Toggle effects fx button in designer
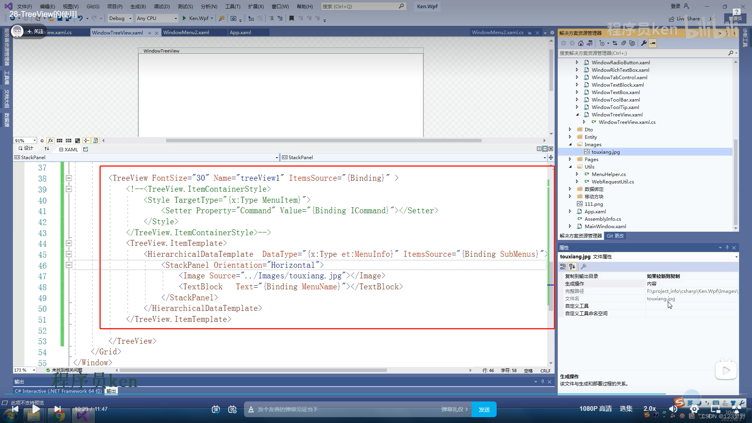 click(51, 140)
